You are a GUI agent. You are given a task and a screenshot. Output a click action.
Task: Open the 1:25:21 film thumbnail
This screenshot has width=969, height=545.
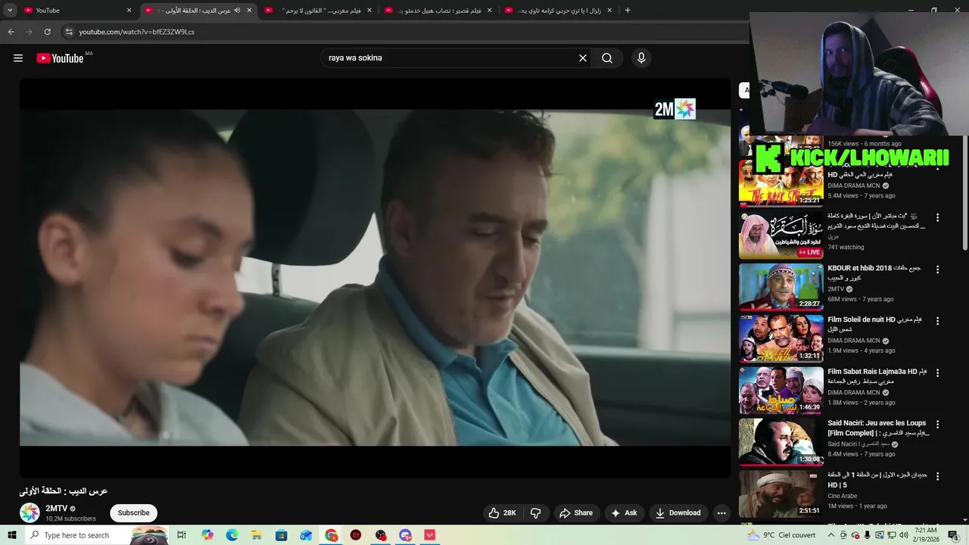[780, 182]
